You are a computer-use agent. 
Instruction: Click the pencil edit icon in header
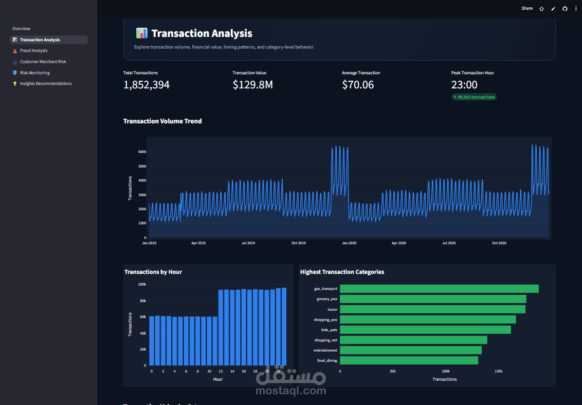point(553,9)
